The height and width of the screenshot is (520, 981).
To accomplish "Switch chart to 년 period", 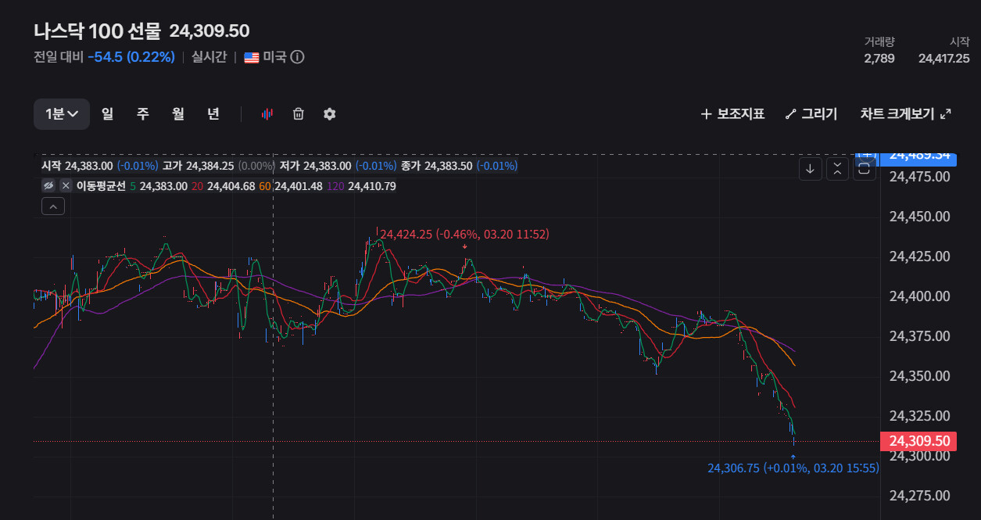I will click(213, 114).
